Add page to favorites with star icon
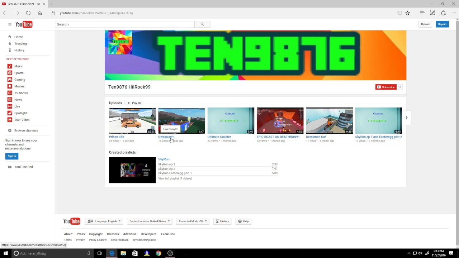459x258 pixels. 408,13
